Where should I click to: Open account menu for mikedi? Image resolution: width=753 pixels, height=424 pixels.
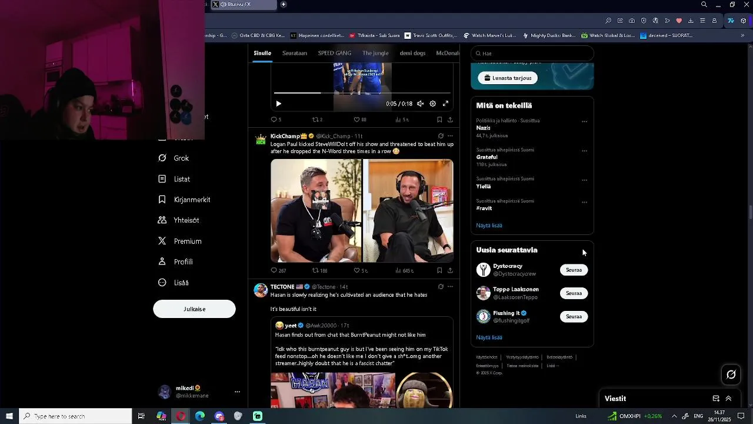[200, 392]
